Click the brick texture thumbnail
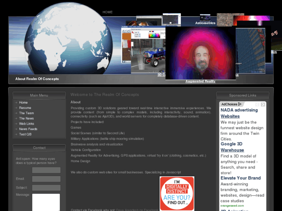The image size is (282, 211). [x=225, y=20]
